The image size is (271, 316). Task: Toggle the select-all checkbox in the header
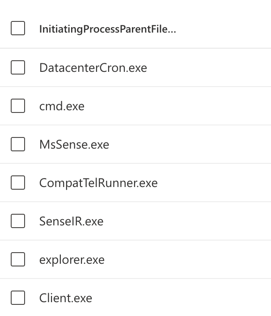coord(18,29)
